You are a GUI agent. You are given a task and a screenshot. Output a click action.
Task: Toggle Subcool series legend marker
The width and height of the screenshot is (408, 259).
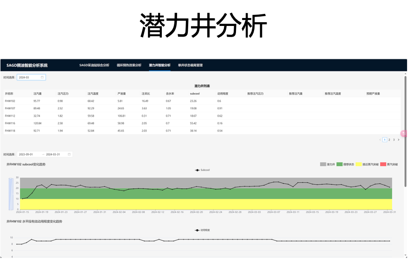tap(198, 170)
